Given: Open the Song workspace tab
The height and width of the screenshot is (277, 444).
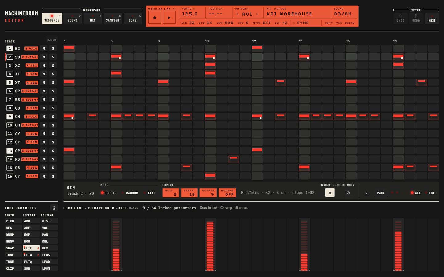Looking at the screenshot, I should pyautogui.click(x=133, y=18).
